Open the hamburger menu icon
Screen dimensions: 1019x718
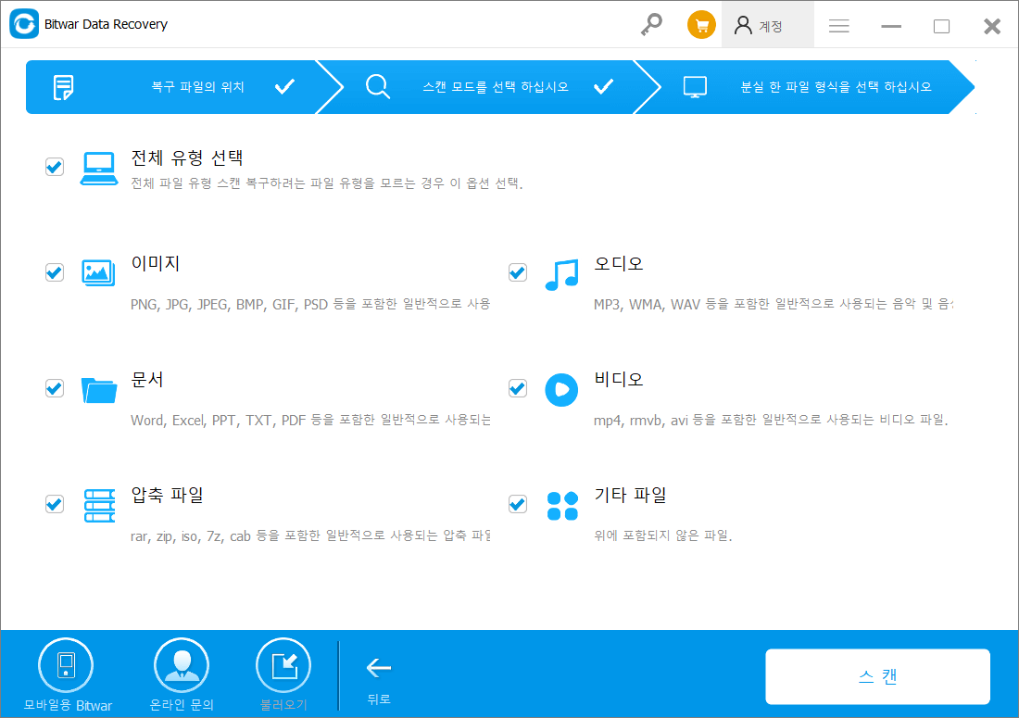(x=839, y=26)
